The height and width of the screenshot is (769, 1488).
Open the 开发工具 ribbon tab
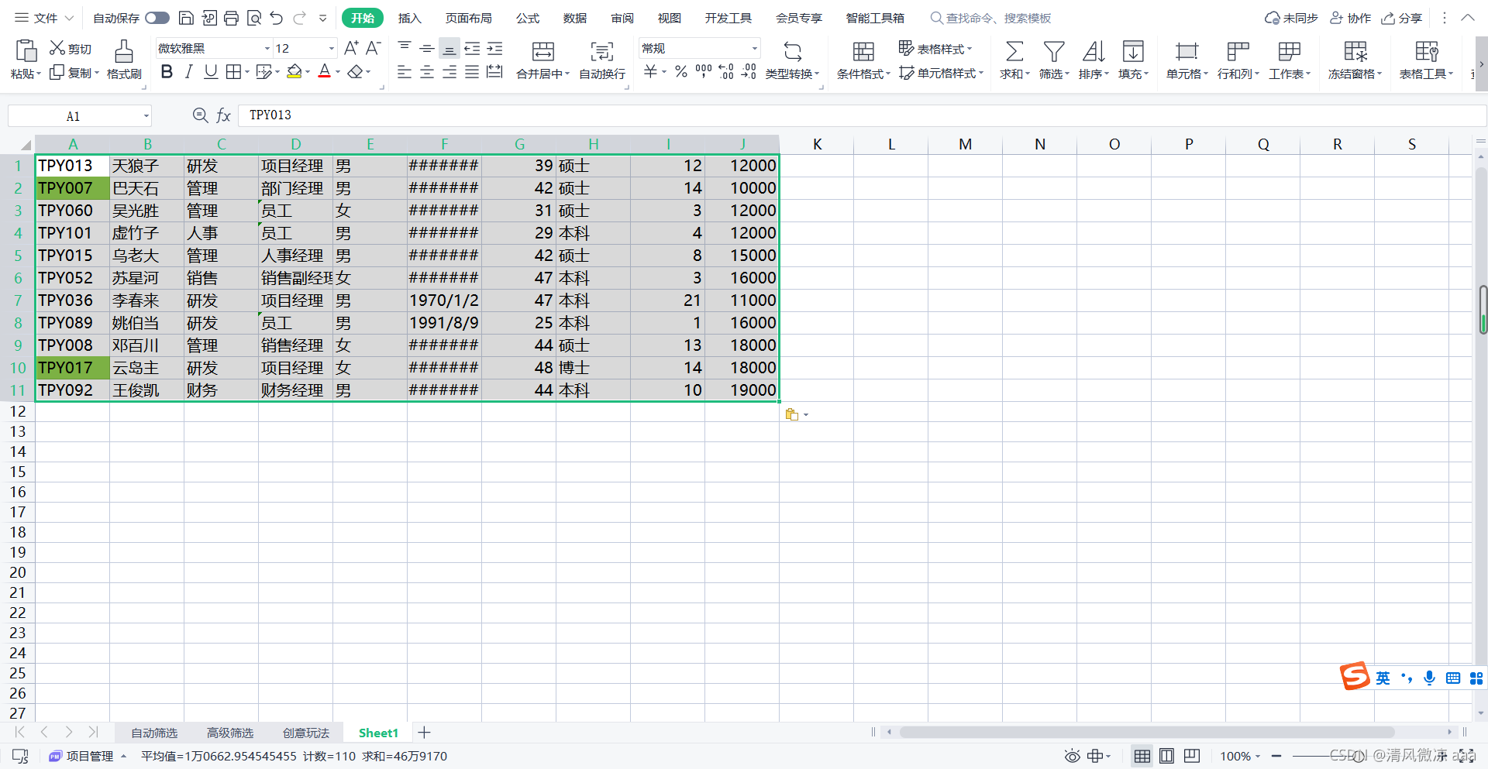click(728, 18)
